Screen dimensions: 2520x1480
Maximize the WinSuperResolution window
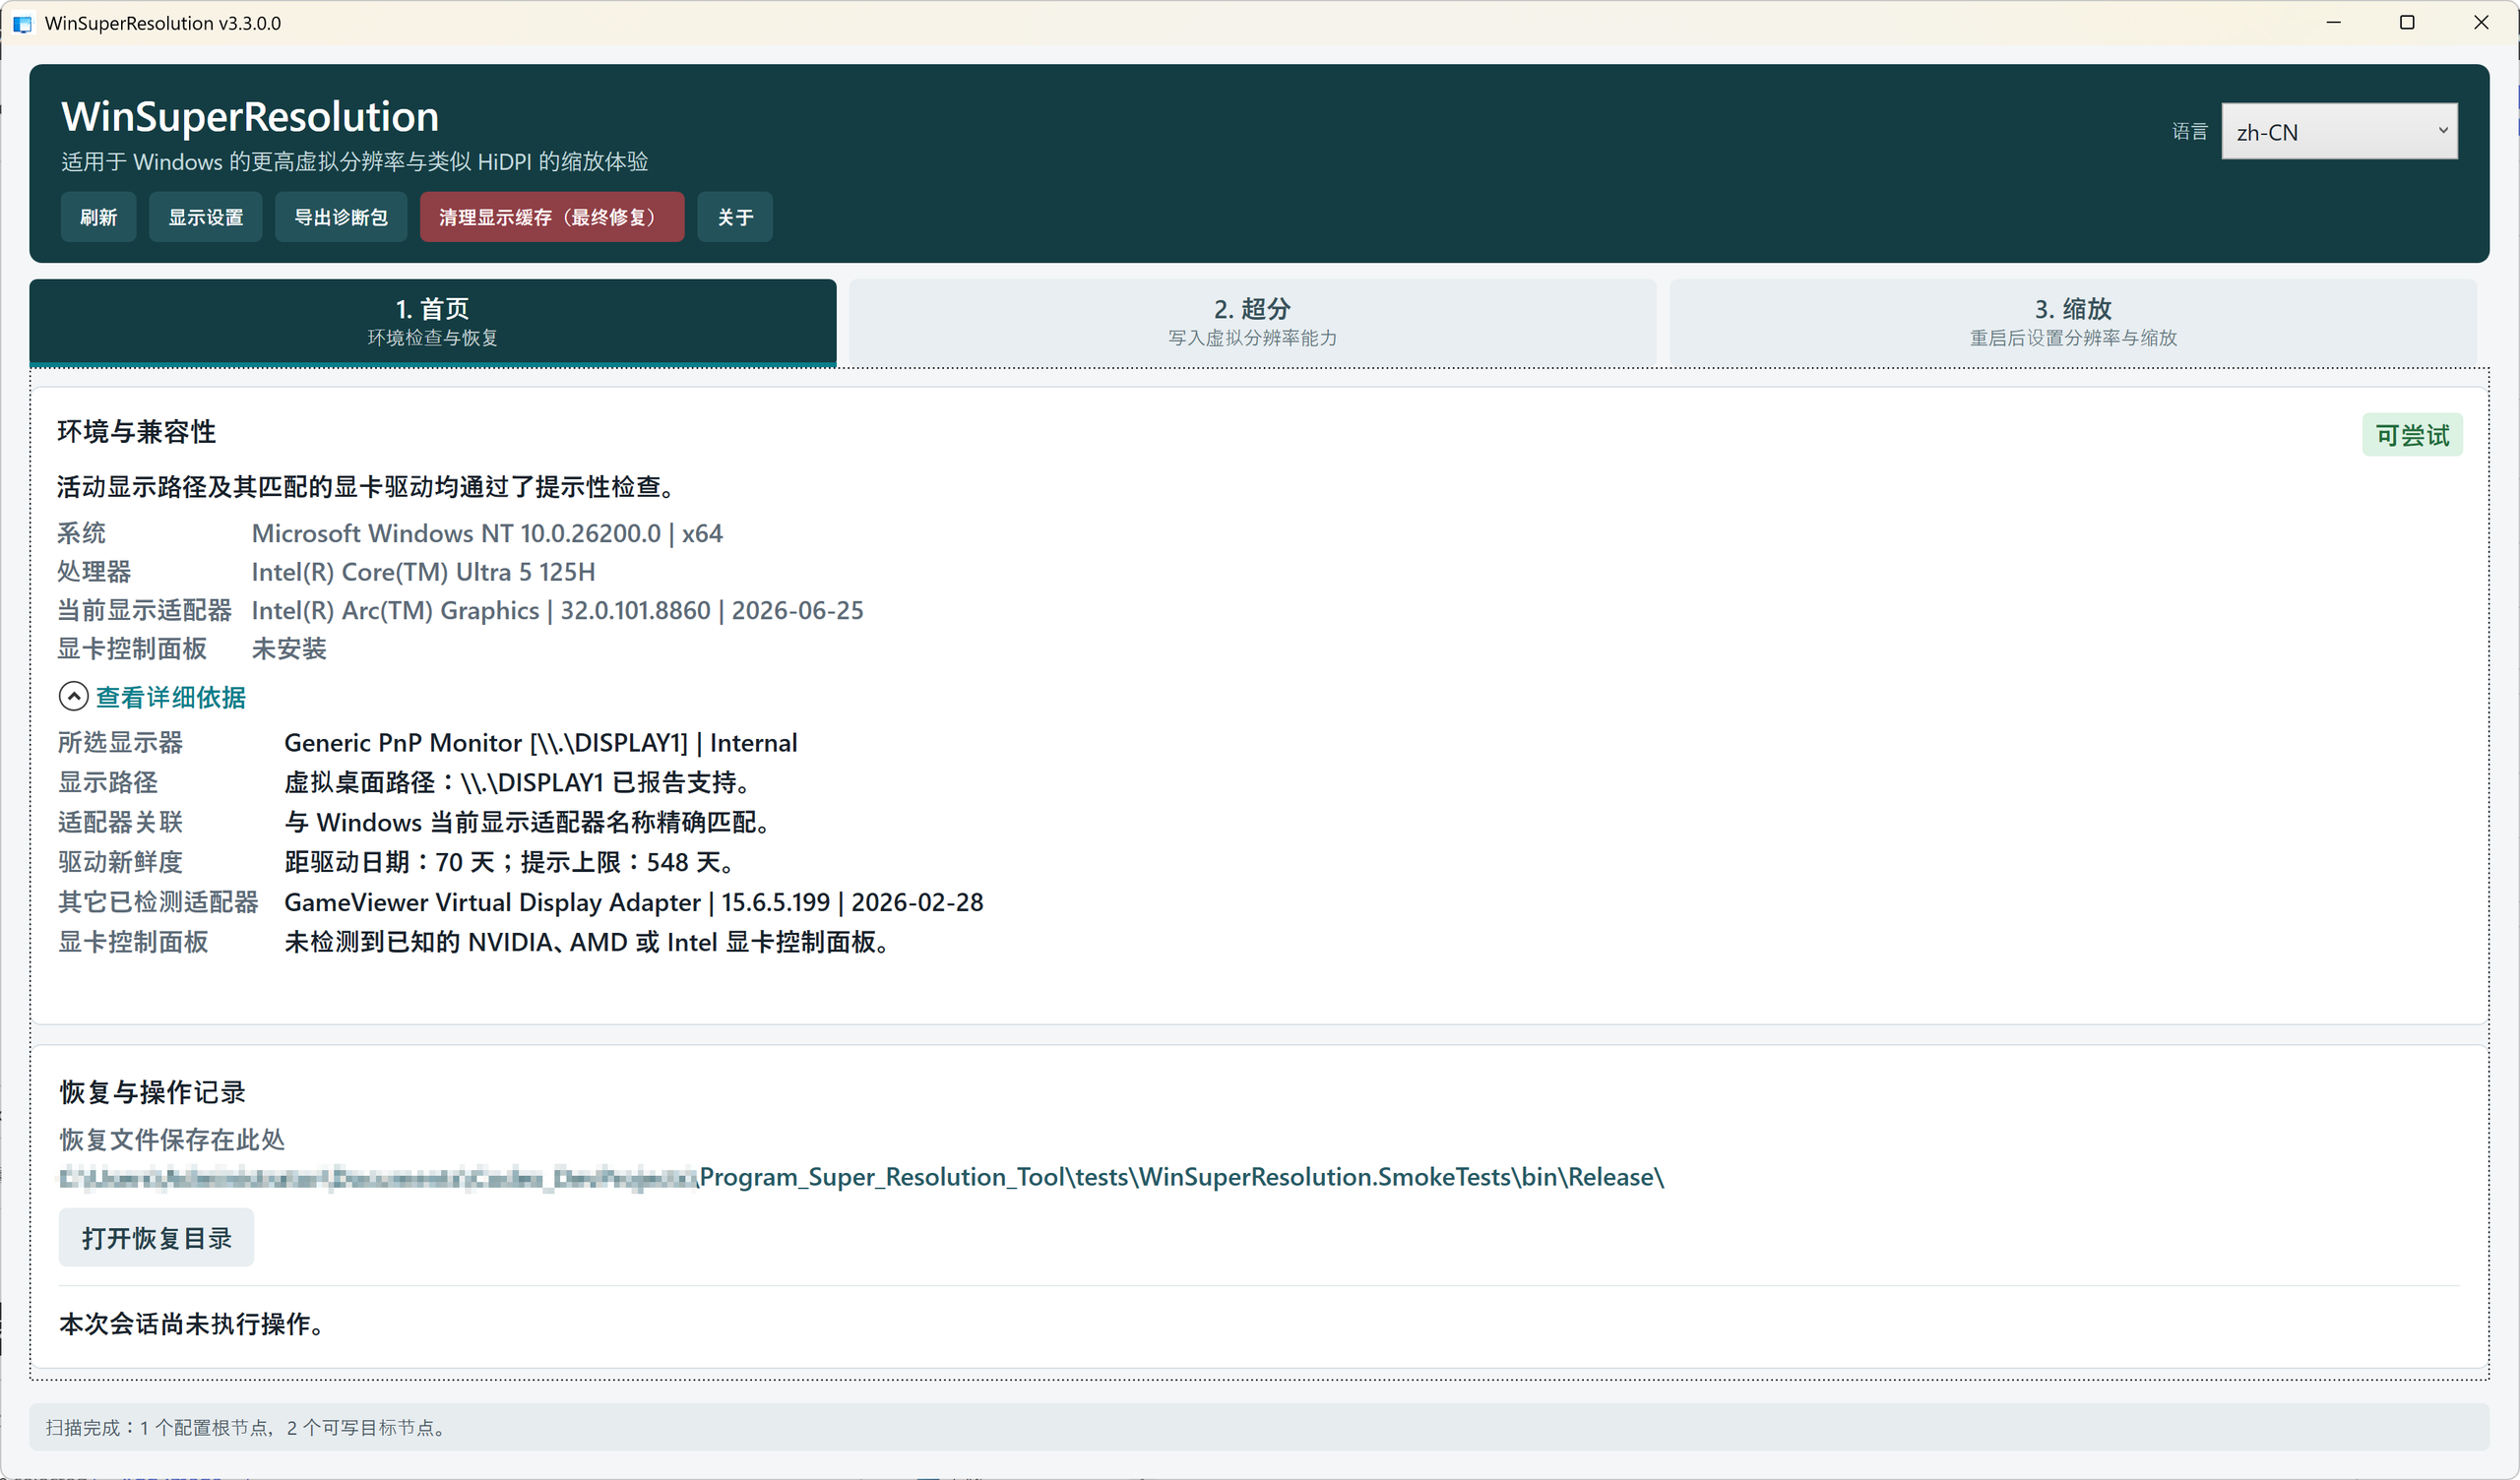coord(2407,22)
